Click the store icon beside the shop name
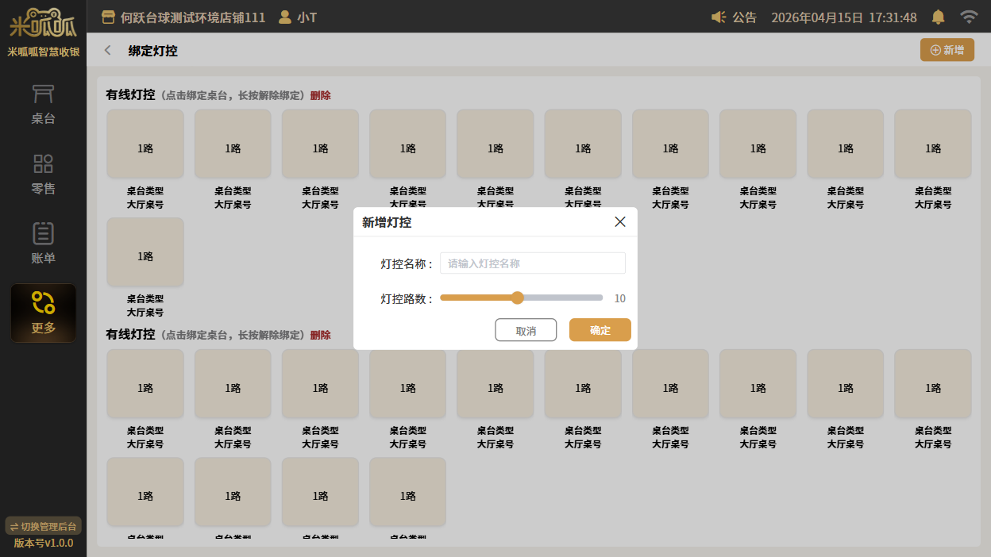 tap(109, 17)
